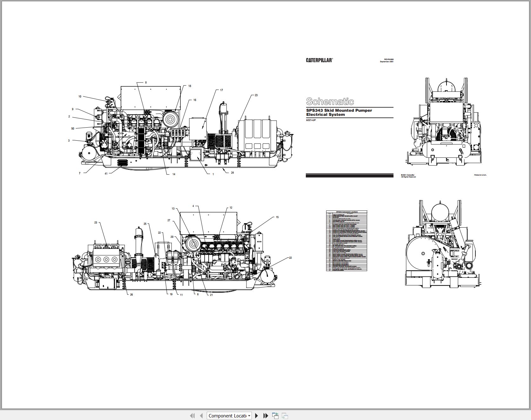The image size is (531, 420).
Task: Click callout number 13
Action: pyautogui.click(x=173, y=209)
